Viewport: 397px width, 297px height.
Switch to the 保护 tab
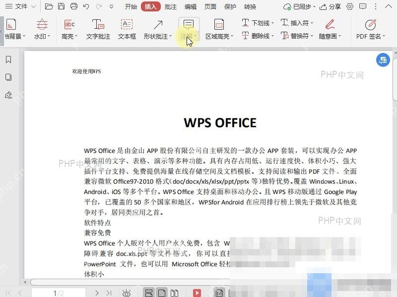click(x=230, y=7)
